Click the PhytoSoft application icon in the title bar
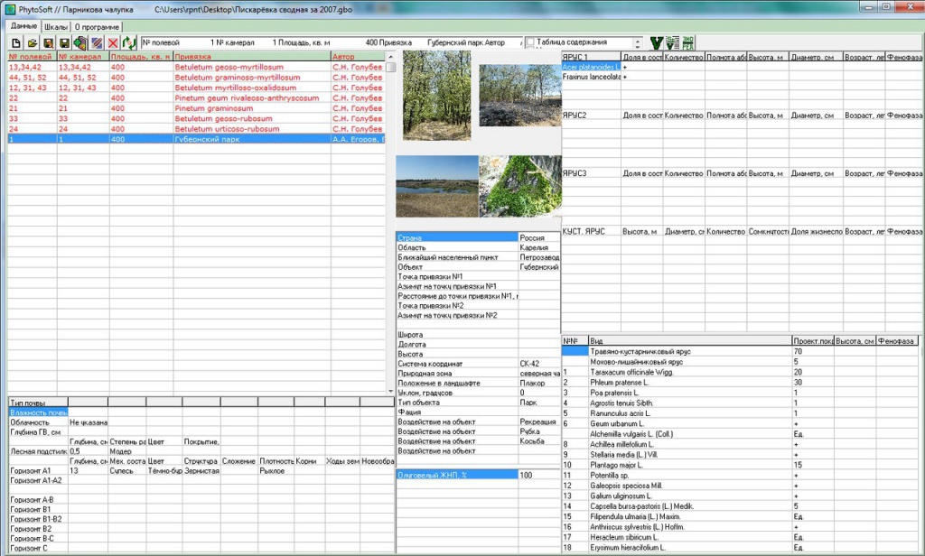The image size is (925, 556). pyautogui.click(x=10, y=9)
